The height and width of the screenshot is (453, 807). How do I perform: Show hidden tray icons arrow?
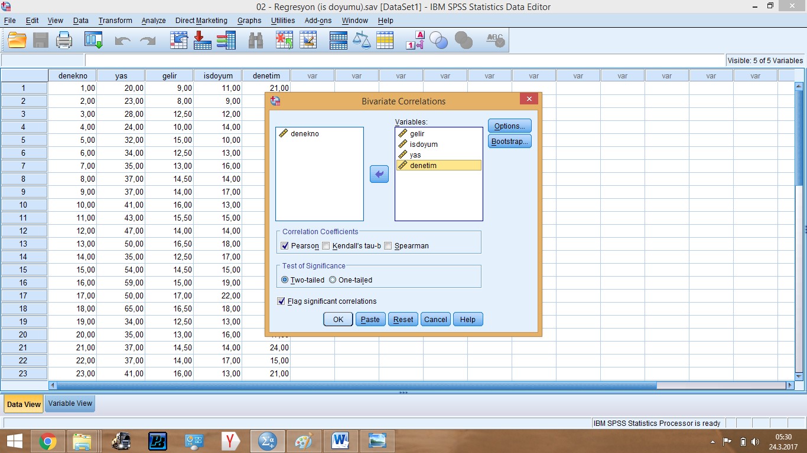click(x=712, y=442)
